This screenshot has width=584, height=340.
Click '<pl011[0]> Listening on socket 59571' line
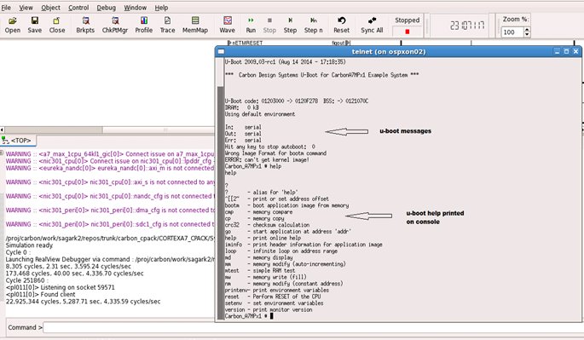(60, 287)
